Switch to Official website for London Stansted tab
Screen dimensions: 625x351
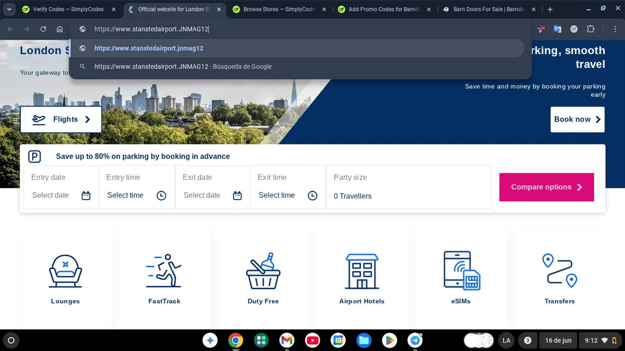174,9
